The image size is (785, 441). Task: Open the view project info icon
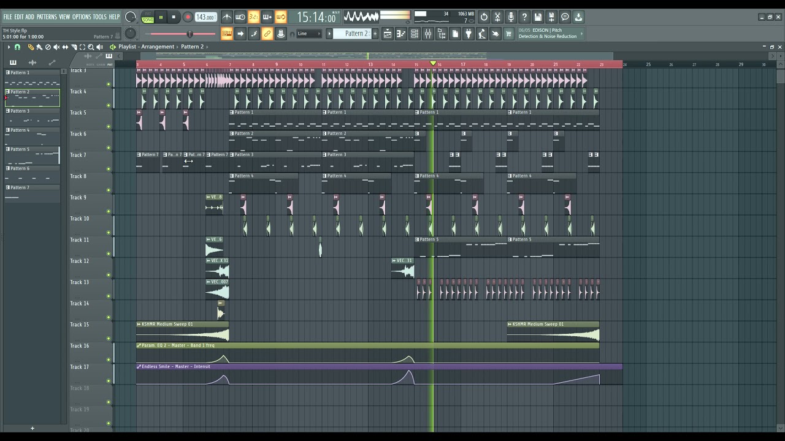(565, 17)
